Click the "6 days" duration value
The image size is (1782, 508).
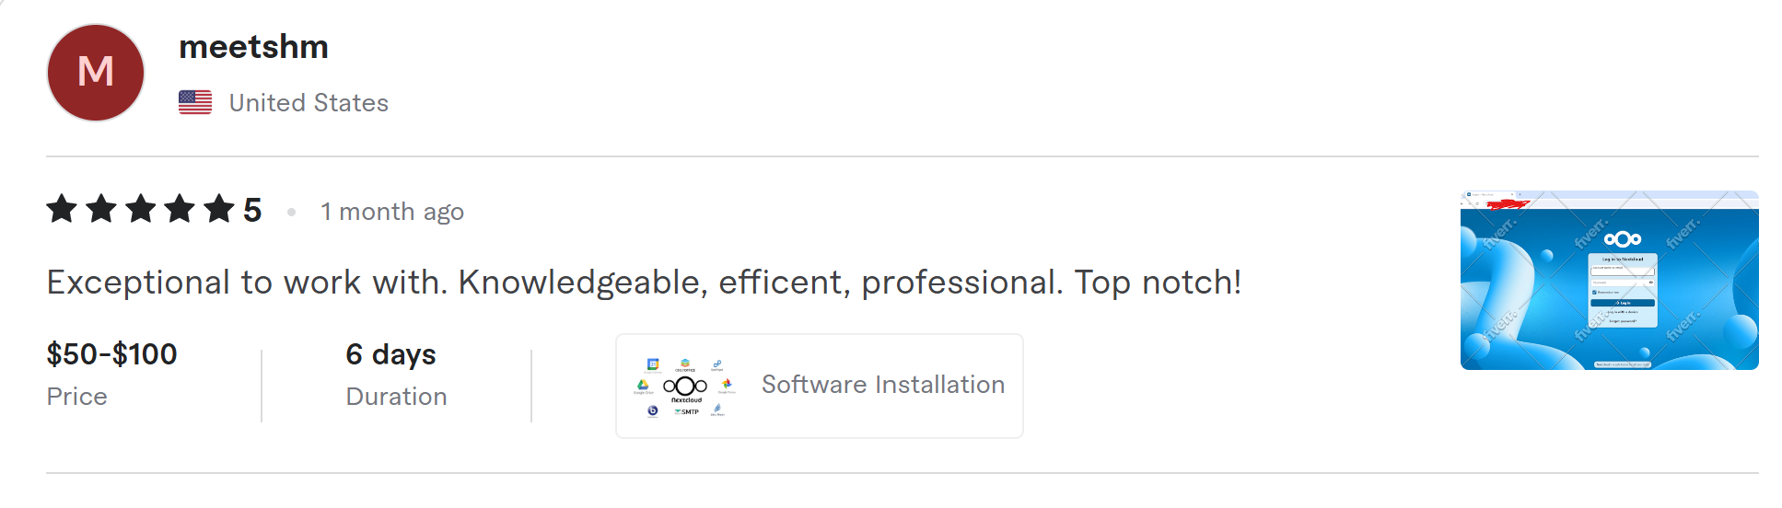tap(390, 354)
